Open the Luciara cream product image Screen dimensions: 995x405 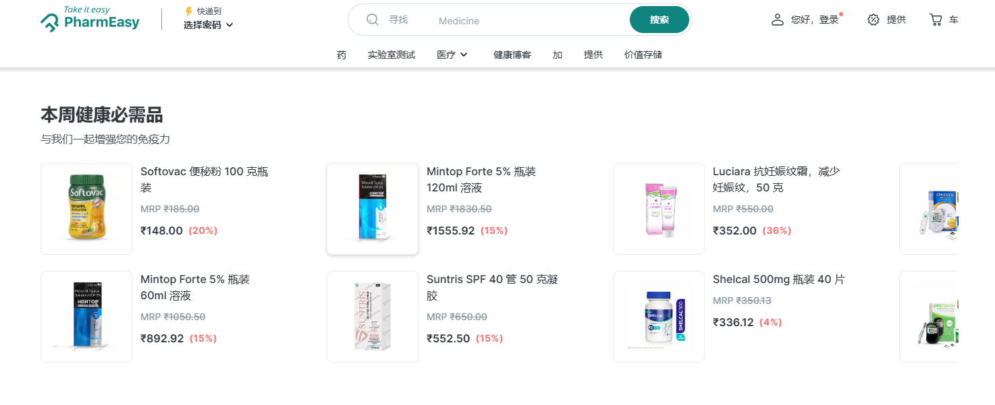coord(659,209)
